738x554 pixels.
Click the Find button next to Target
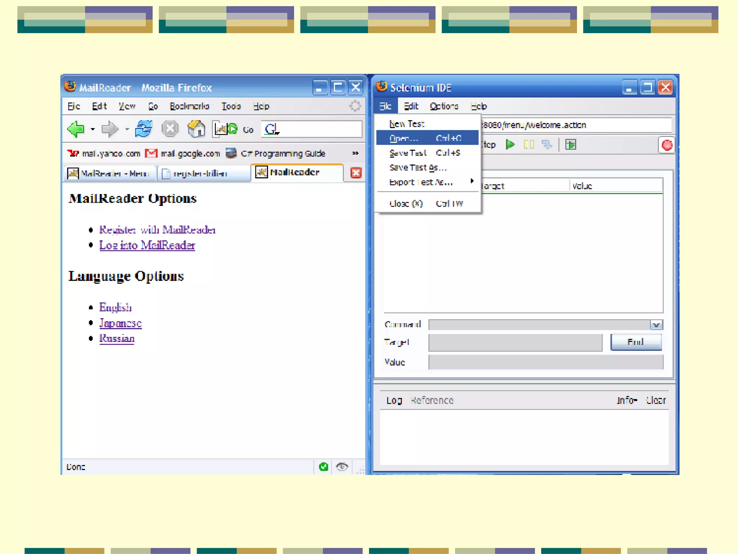(x=636, y=342)
